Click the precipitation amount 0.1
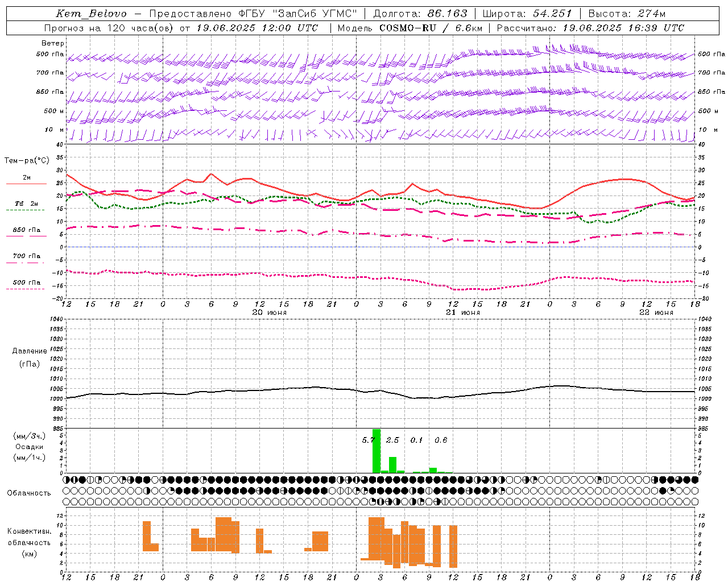The height and width of the screenshot is (582, 728). coord(417,440)
